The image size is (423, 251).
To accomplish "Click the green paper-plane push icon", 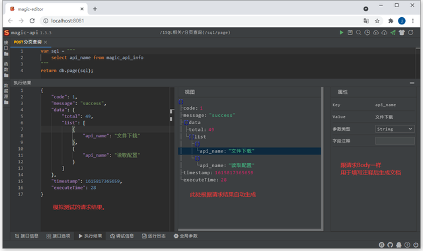I will pos(393,32).
